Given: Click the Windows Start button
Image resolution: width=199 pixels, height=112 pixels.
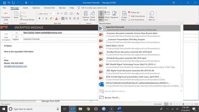Looking at the screenshot, I should 4,109.
